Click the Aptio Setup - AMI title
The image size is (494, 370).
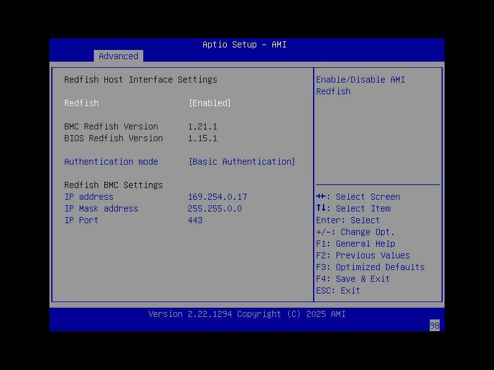pos(245,44)
